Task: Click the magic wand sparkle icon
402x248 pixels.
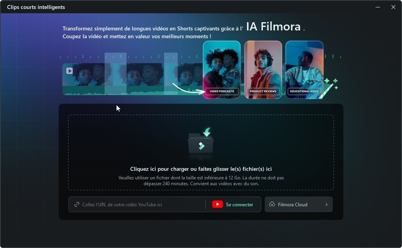Action: 329,89
